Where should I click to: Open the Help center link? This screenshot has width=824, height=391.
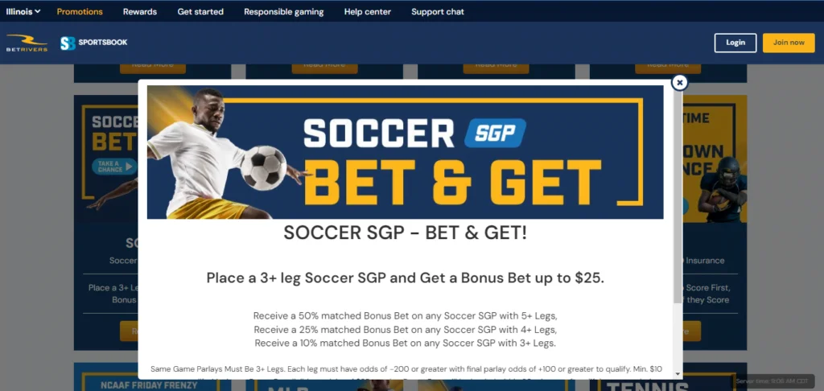tap(367, 11)
